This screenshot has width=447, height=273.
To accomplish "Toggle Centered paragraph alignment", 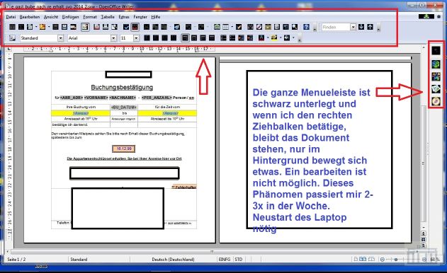I will tap(194, 38).
